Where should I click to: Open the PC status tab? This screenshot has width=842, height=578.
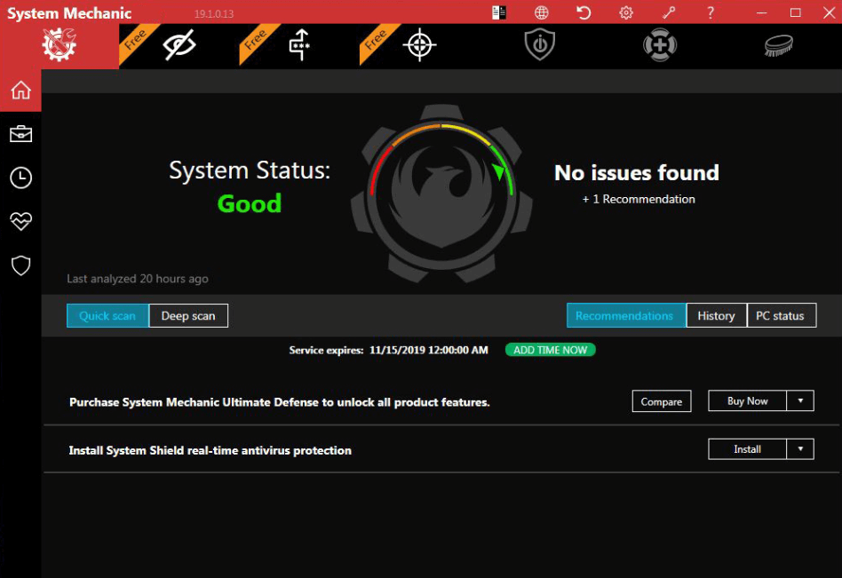[x=781, y=315]
